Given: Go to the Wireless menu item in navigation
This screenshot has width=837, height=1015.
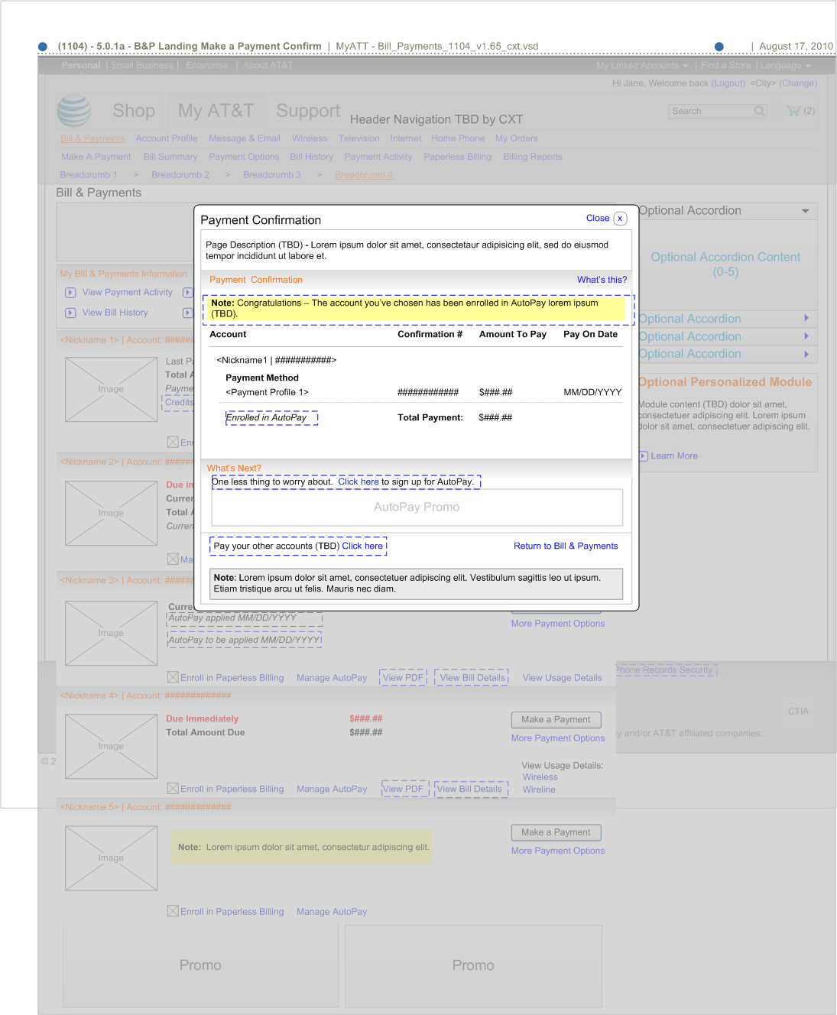Looking at the screenshot, I should pos(310,138).
